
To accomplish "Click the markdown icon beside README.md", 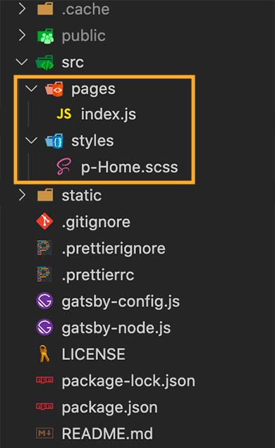I will 44,433.
